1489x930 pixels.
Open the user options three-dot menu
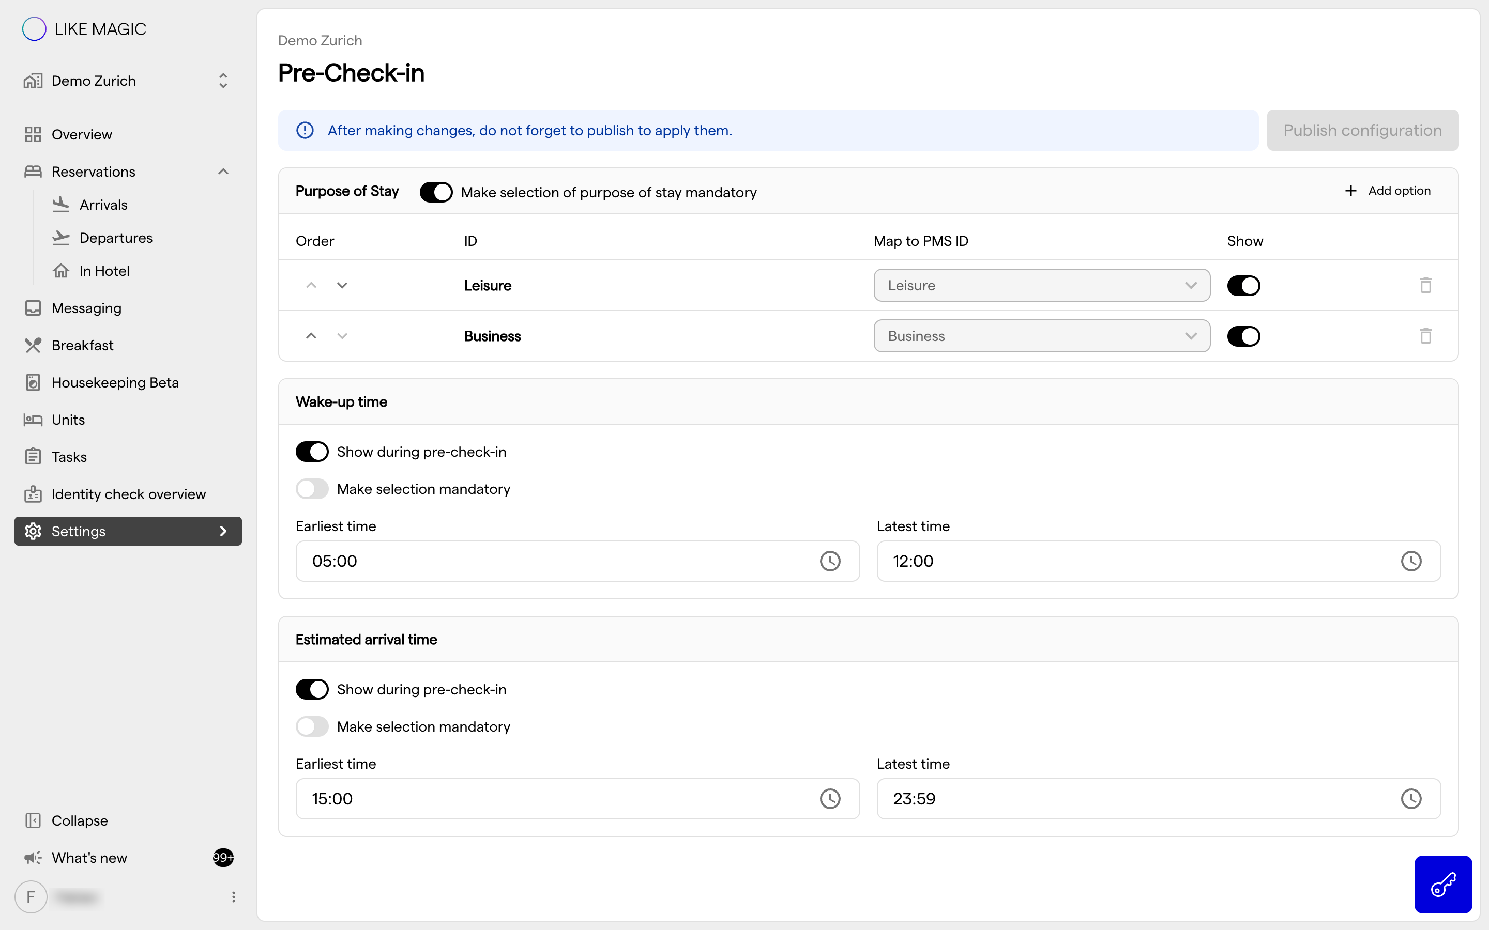point(233,897)
